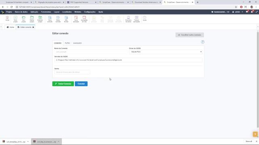Close the Editar conexão workspace tab

[x=33, y=27]
